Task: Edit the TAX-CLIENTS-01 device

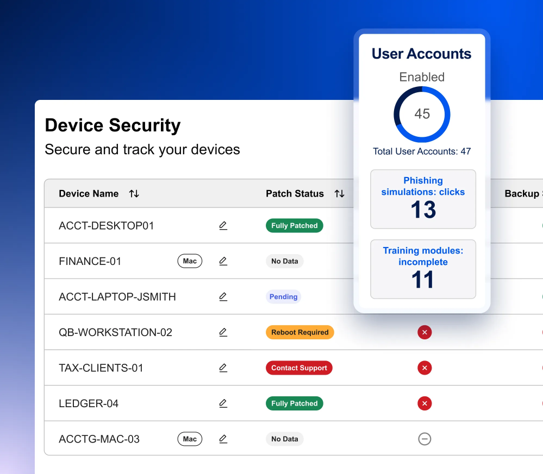Action: (x=223, y=368)
